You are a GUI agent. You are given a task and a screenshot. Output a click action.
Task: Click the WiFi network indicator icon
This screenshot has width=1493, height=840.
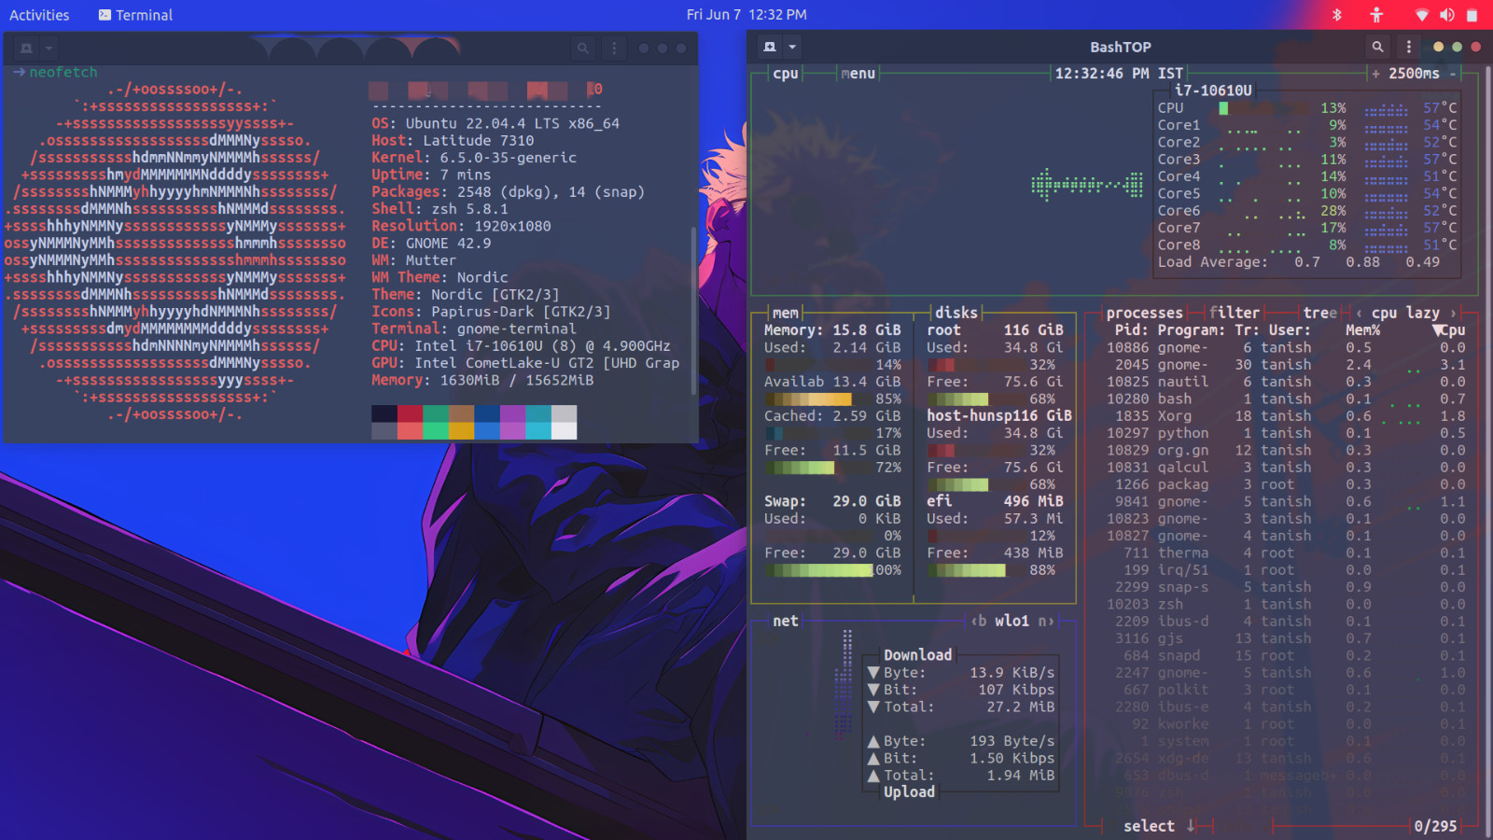pos(1422,15)
